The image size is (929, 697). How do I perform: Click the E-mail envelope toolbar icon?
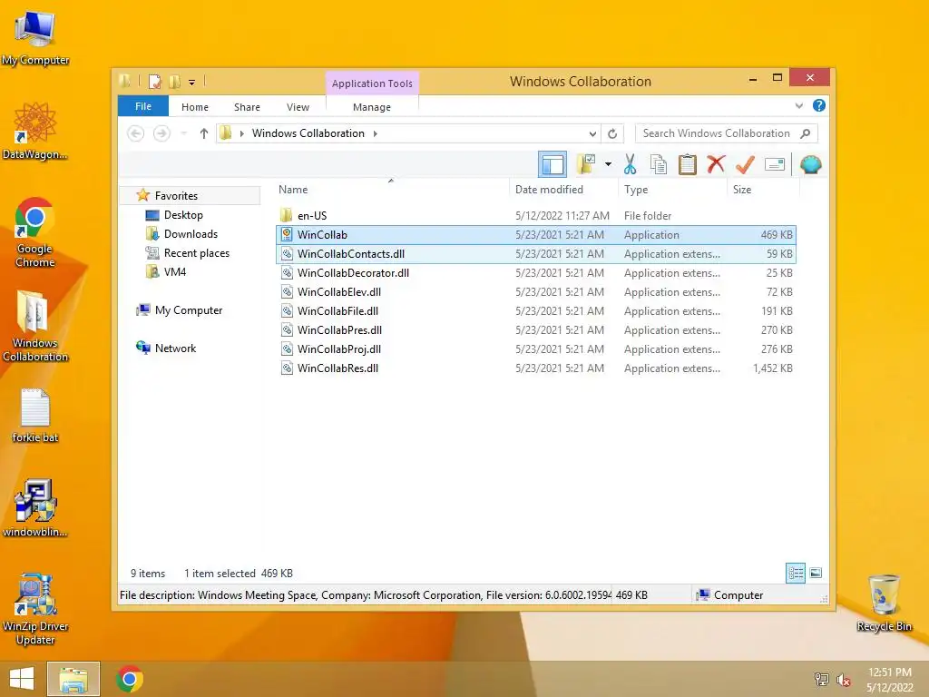click(x=775, y=164)
